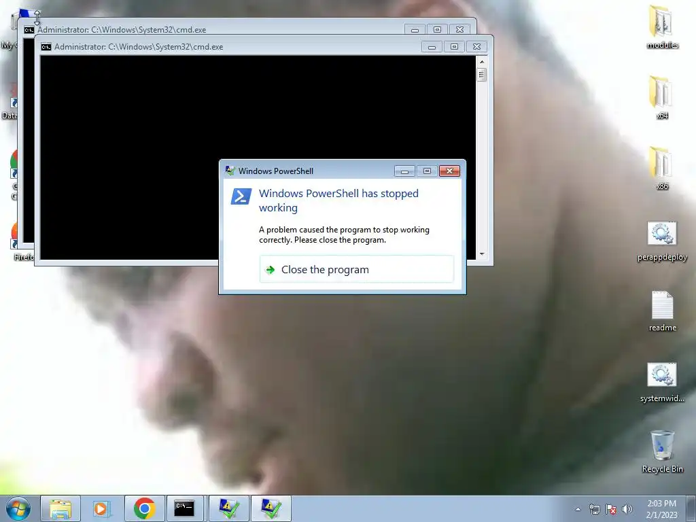The height and width of the screenshot is (522, 696).
Task: Minimize the Windows PowerShell error dialog
Action: [x=404, y=171]
